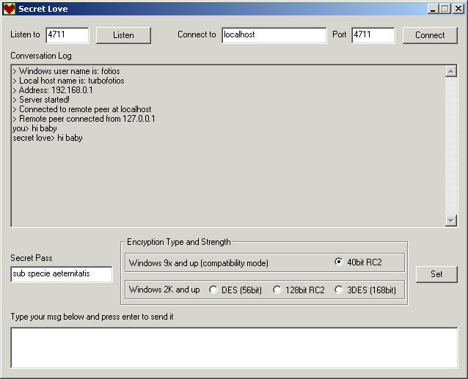Choose DES (56bit) encryption
468x379 pixels.
213,290
